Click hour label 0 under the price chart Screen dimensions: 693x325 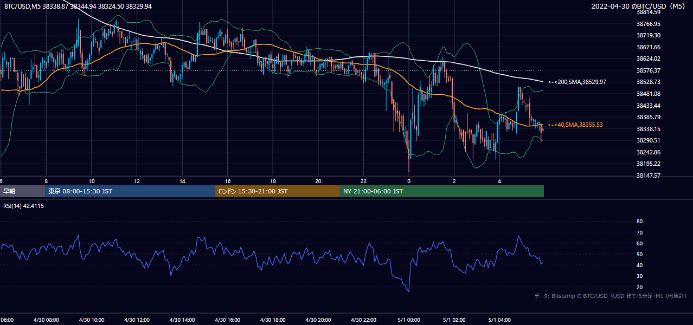(x=409, y=181)
